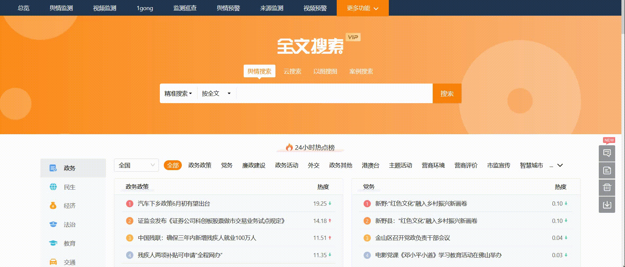Open headline 新野县："红色文化"融入乡村振兴新画卷
625x267 pixels.
426,221
